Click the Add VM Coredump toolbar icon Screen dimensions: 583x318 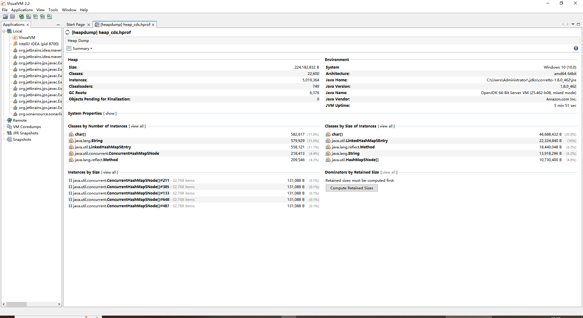36,17
